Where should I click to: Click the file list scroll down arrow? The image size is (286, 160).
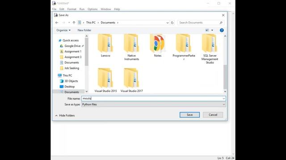(225, 91)
